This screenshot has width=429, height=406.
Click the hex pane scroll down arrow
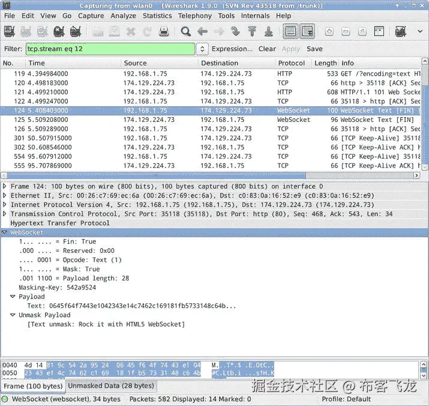(x=424, y=376)
